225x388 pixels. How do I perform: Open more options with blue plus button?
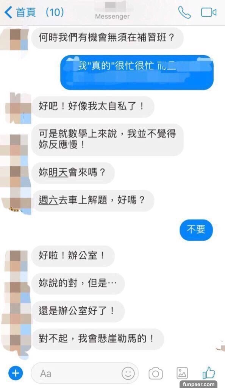pyautogui.click(x=16, y=373)
